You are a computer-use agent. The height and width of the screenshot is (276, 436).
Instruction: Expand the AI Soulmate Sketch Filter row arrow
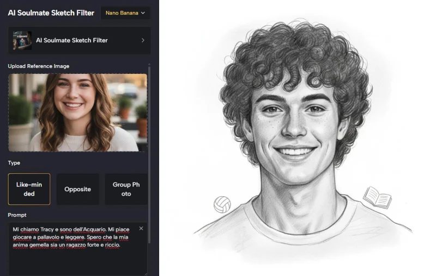[143, 40]
